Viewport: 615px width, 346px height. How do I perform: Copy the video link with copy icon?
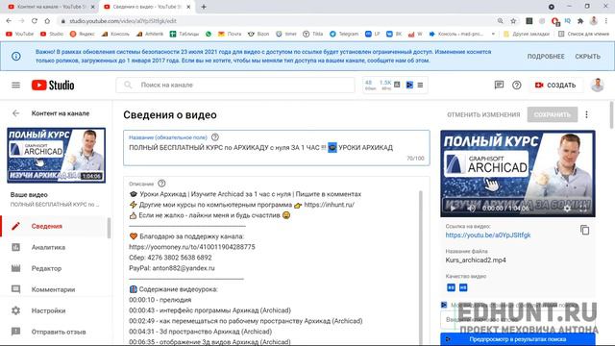click(x=584, y=231)
